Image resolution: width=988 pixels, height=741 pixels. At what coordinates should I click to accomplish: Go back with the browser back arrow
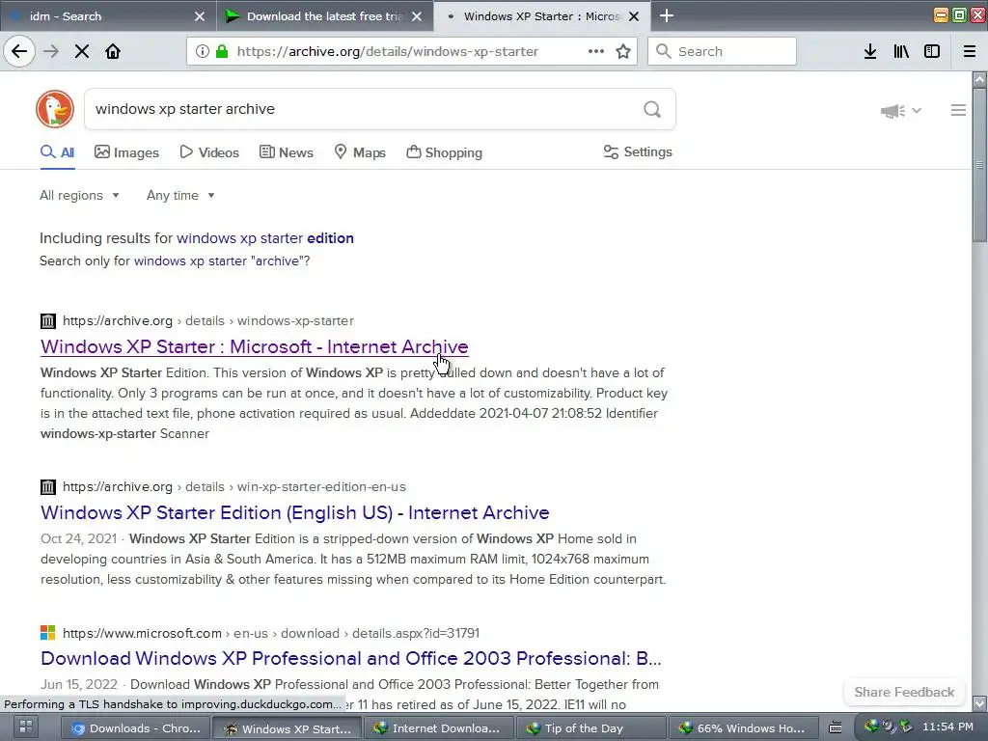[x=19, y=51]
